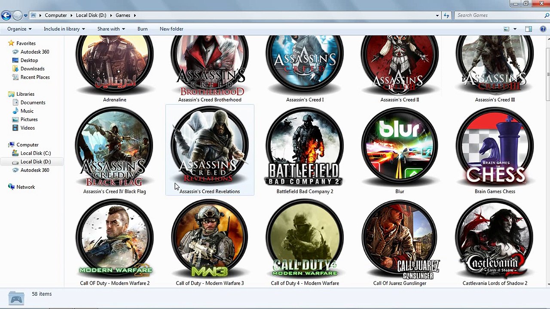This screenshot has height=309, width=550.
Task: Expand address bar previous locations dropdown
Action: point(437,15)
